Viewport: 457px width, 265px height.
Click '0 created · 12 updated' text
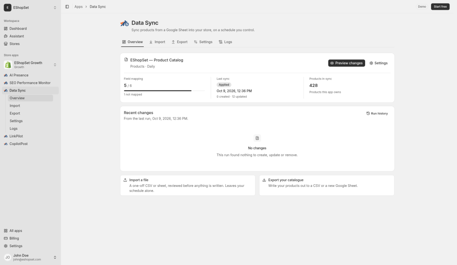point(232,97)
